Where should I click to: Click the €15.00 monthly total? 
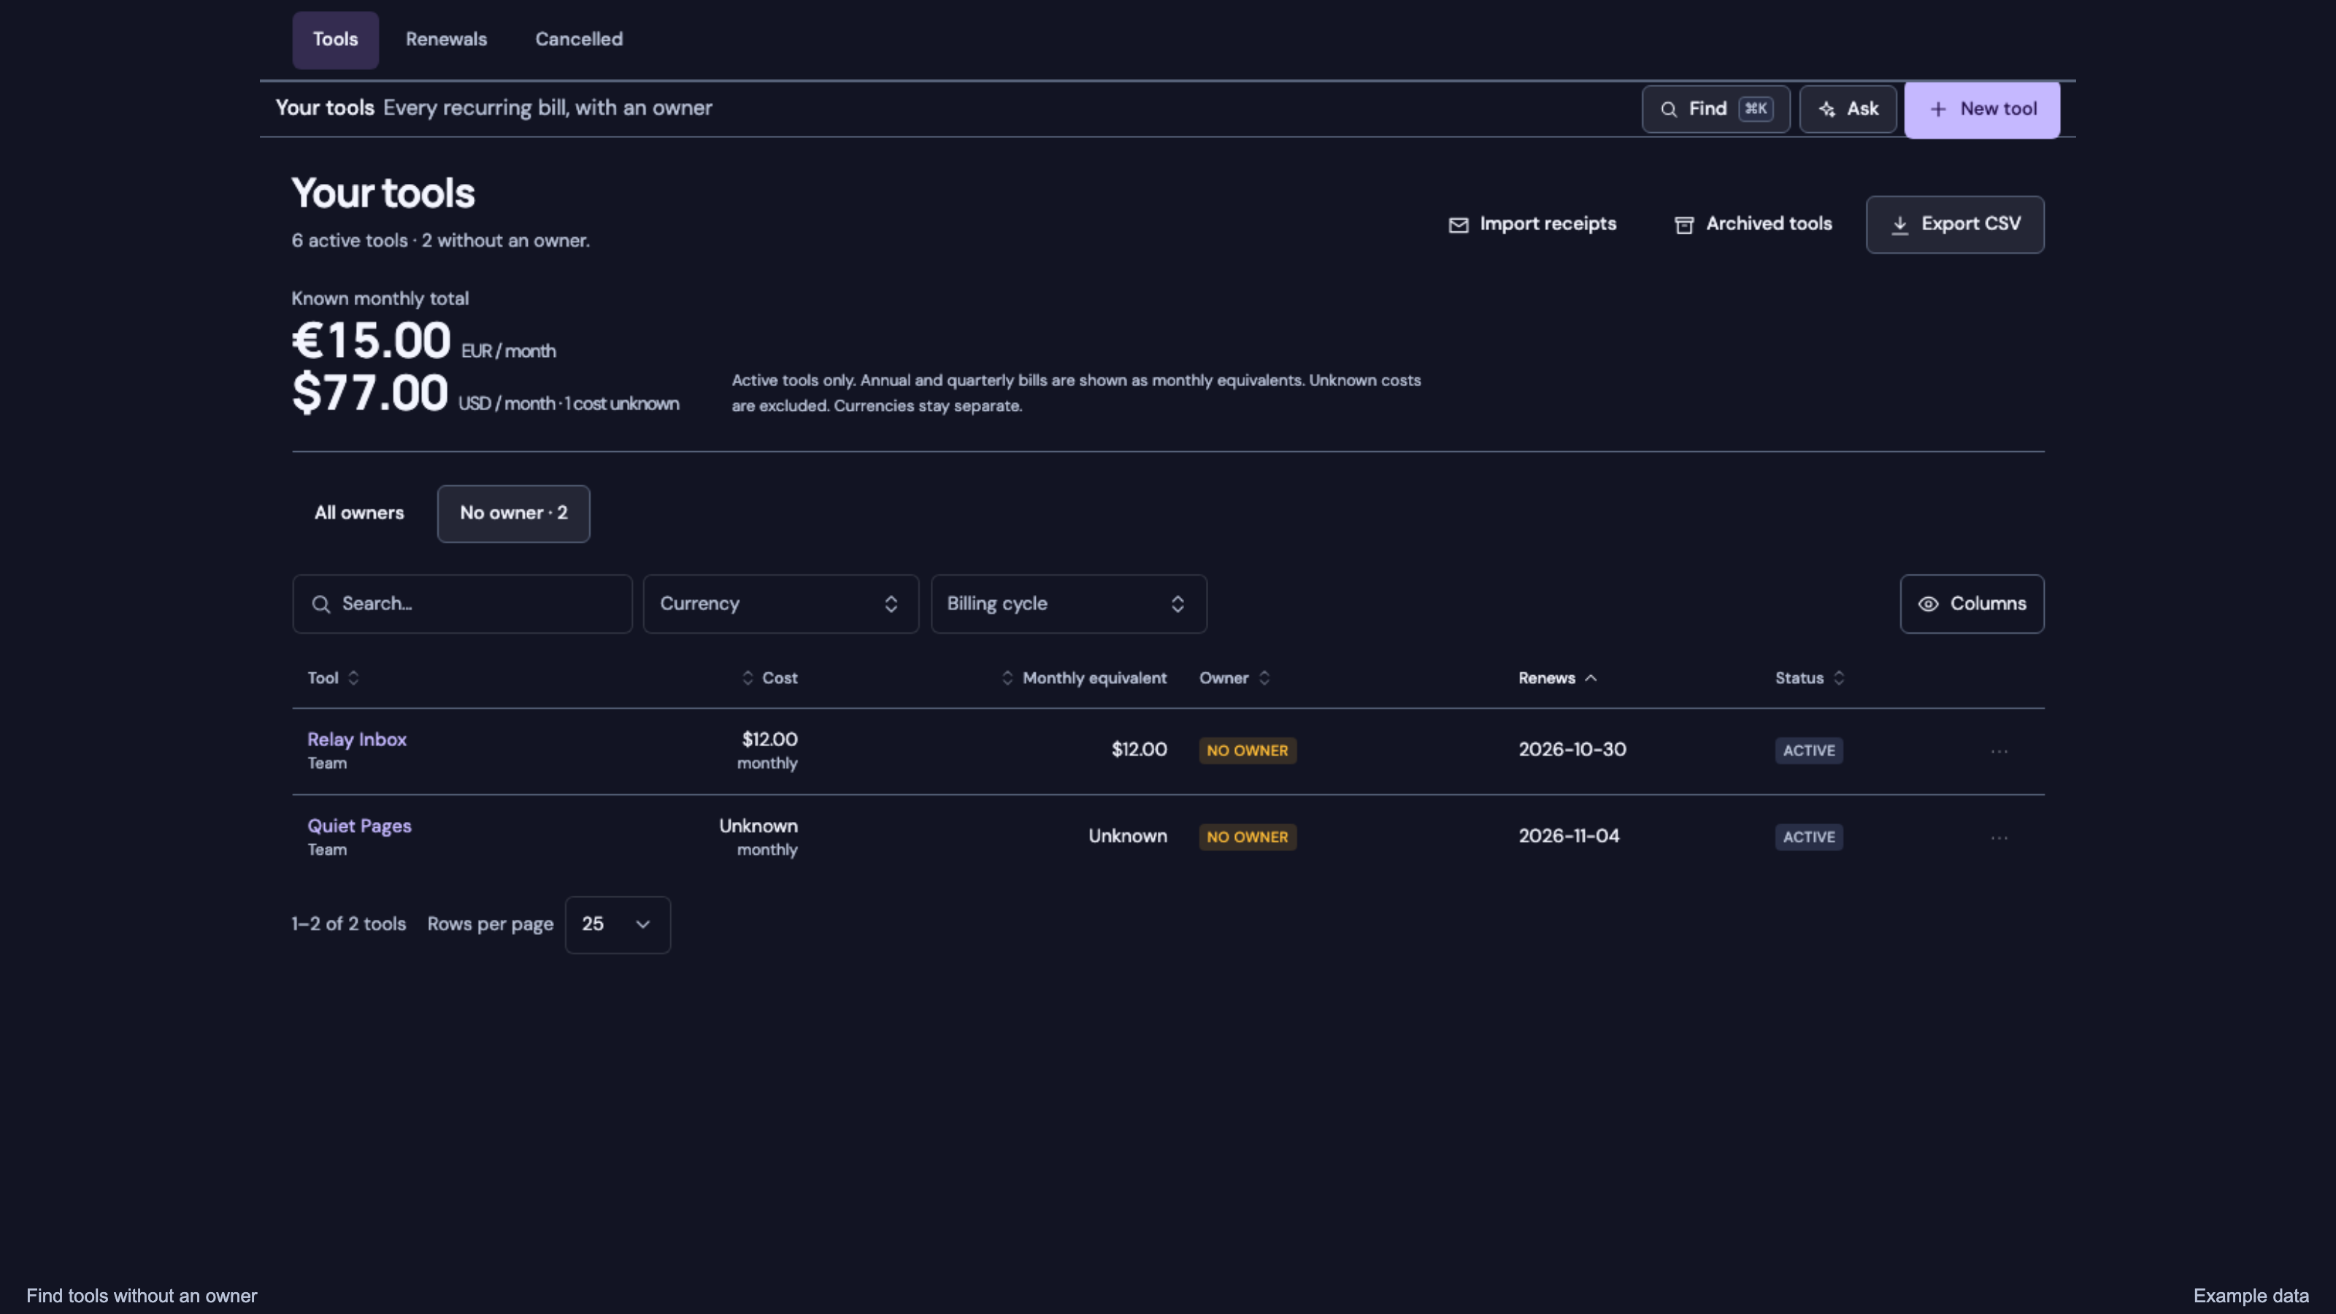click(371, 341)
